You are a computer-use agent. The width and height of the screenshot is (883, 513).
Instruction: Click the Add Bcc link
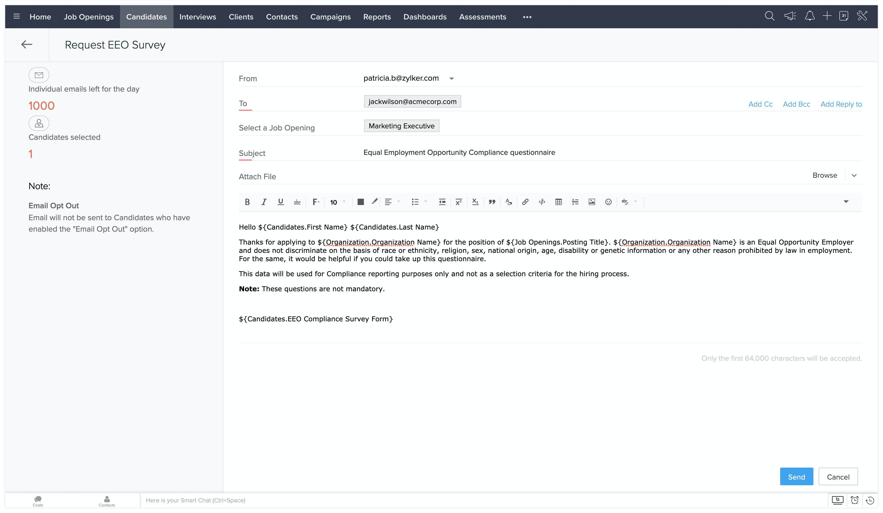point(796,104)
